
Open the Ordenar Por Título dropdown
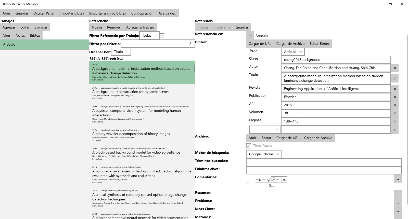[x=121, y=52]
